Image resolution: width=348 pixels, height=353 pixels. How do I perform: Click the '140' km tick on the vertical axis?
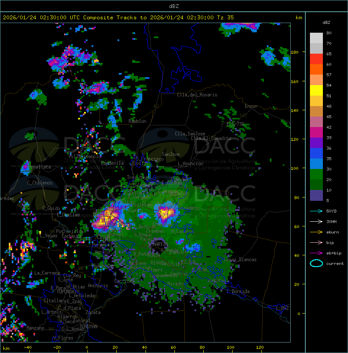tap(294, 111)
